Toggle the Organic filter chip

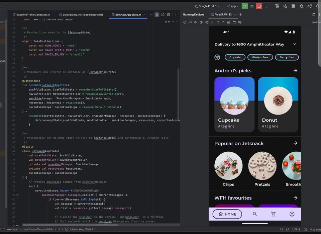coord(235,57)
